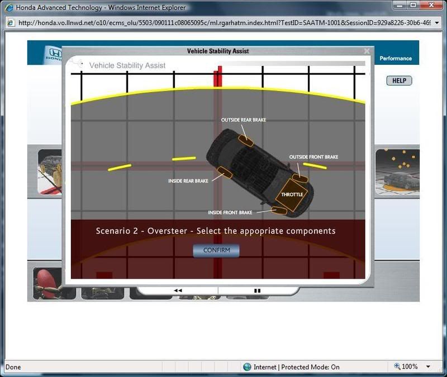Expand the address bar dropdown arrow
The height and width of the screenshot is (377, 447).
(x=437, y=23)
